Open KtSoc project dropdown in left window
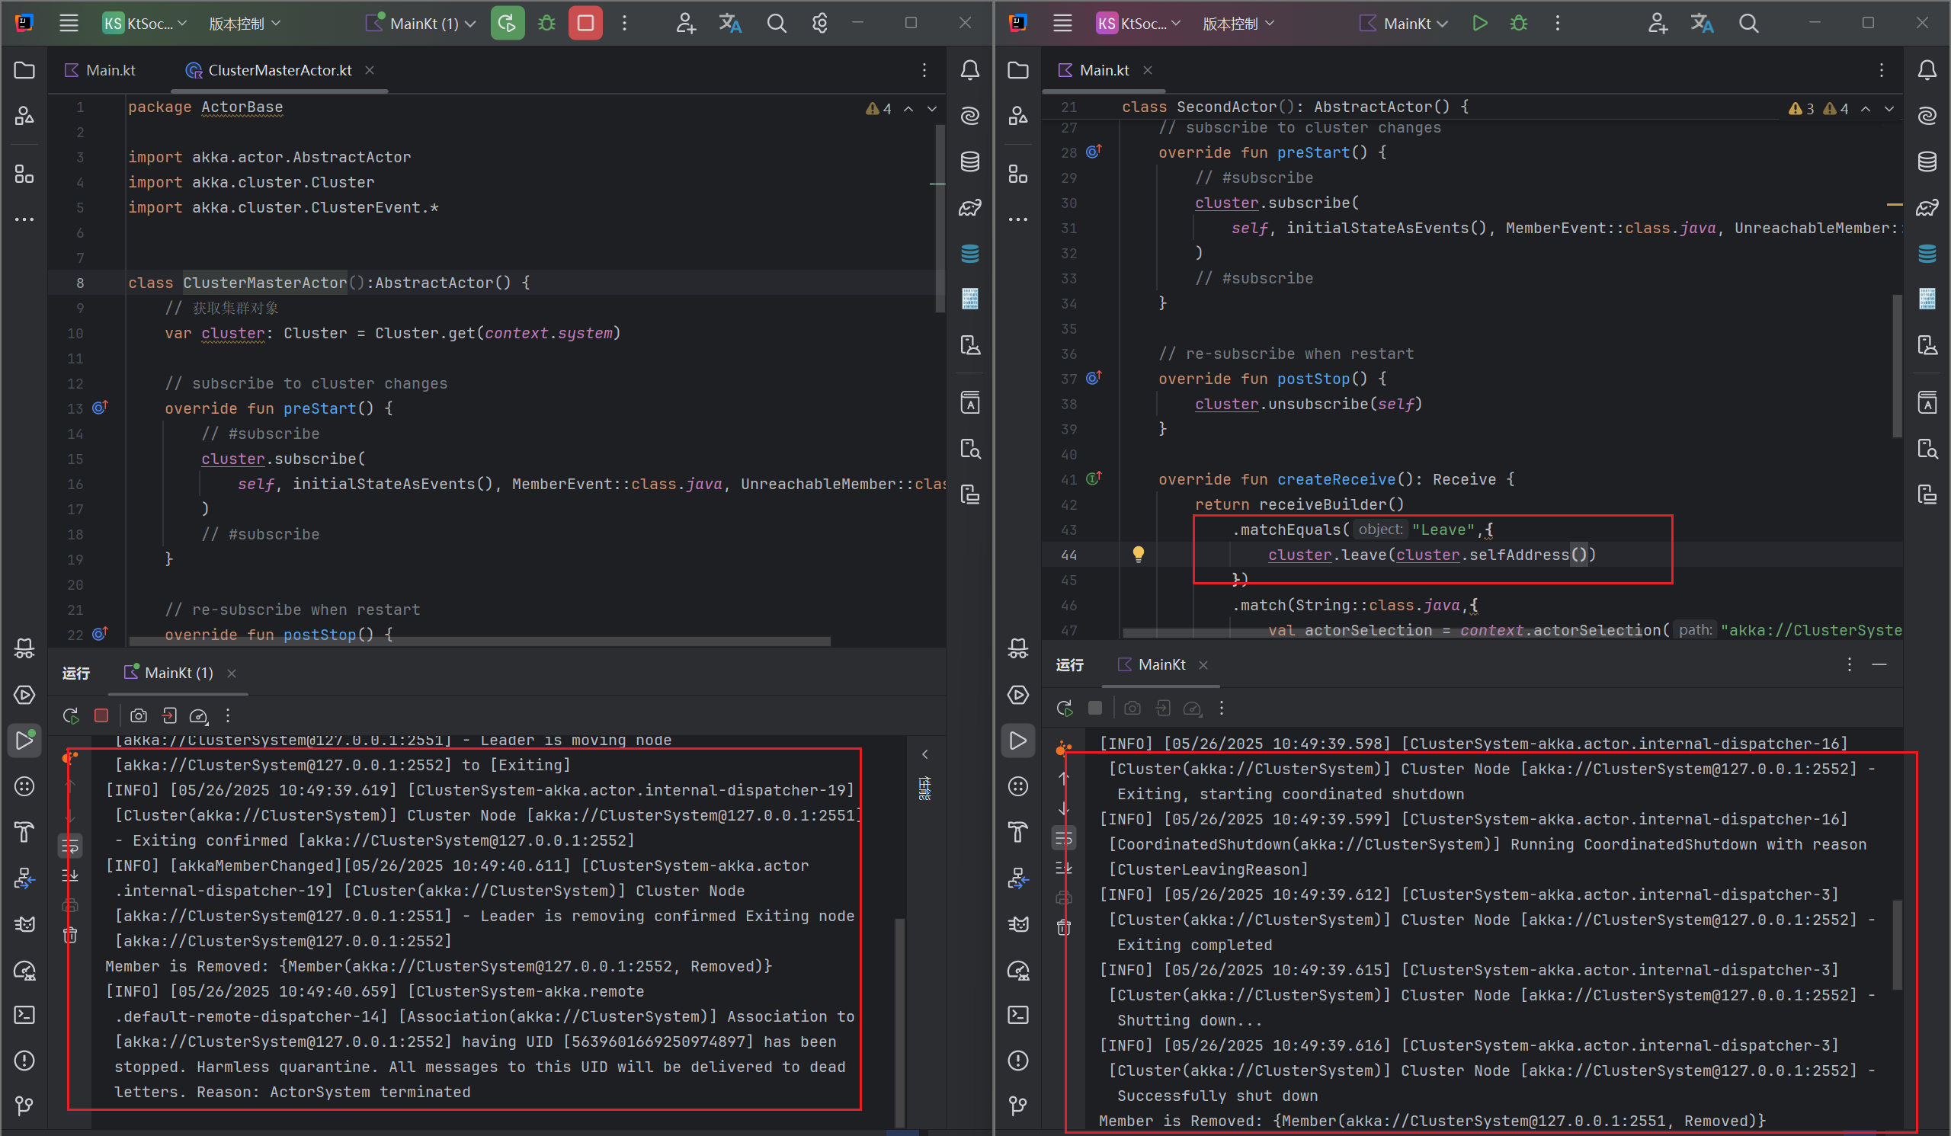This screenshot has height=1136, width=1951. (145, 23)
